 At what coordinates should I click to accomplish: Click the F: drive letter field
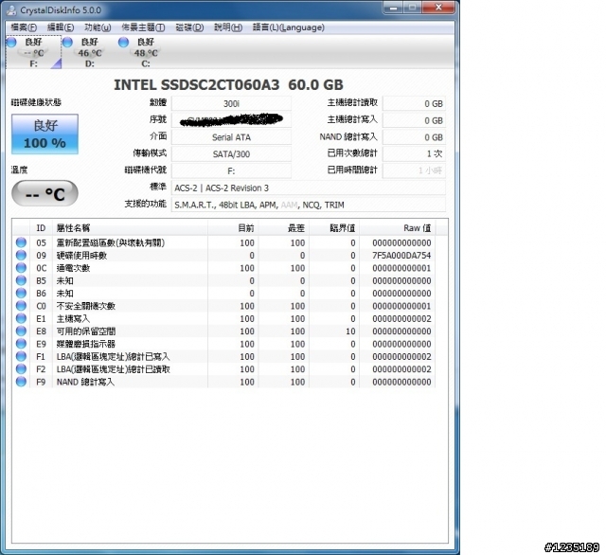coord(231,170)
